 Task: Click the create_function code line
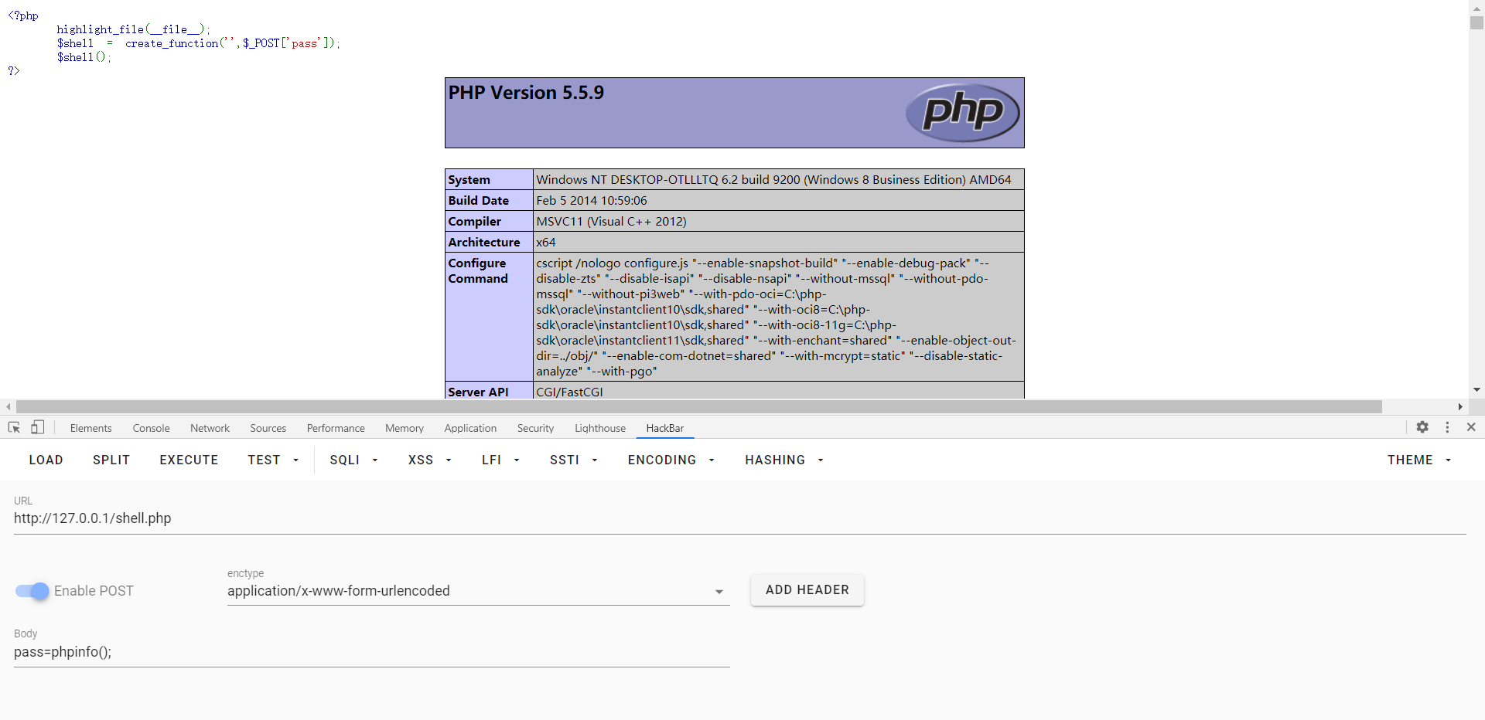tap(198, 43)
